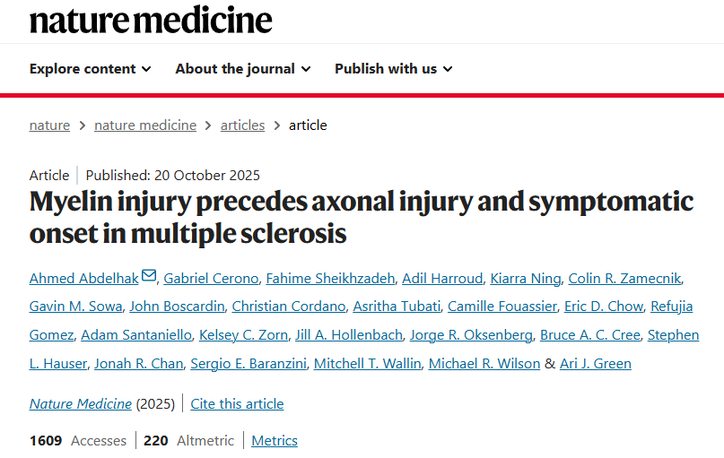724x458 pixels.
Task: Click the email envelope icon beside Ahmed Abdelhak
Action: (x=149, y=276)
